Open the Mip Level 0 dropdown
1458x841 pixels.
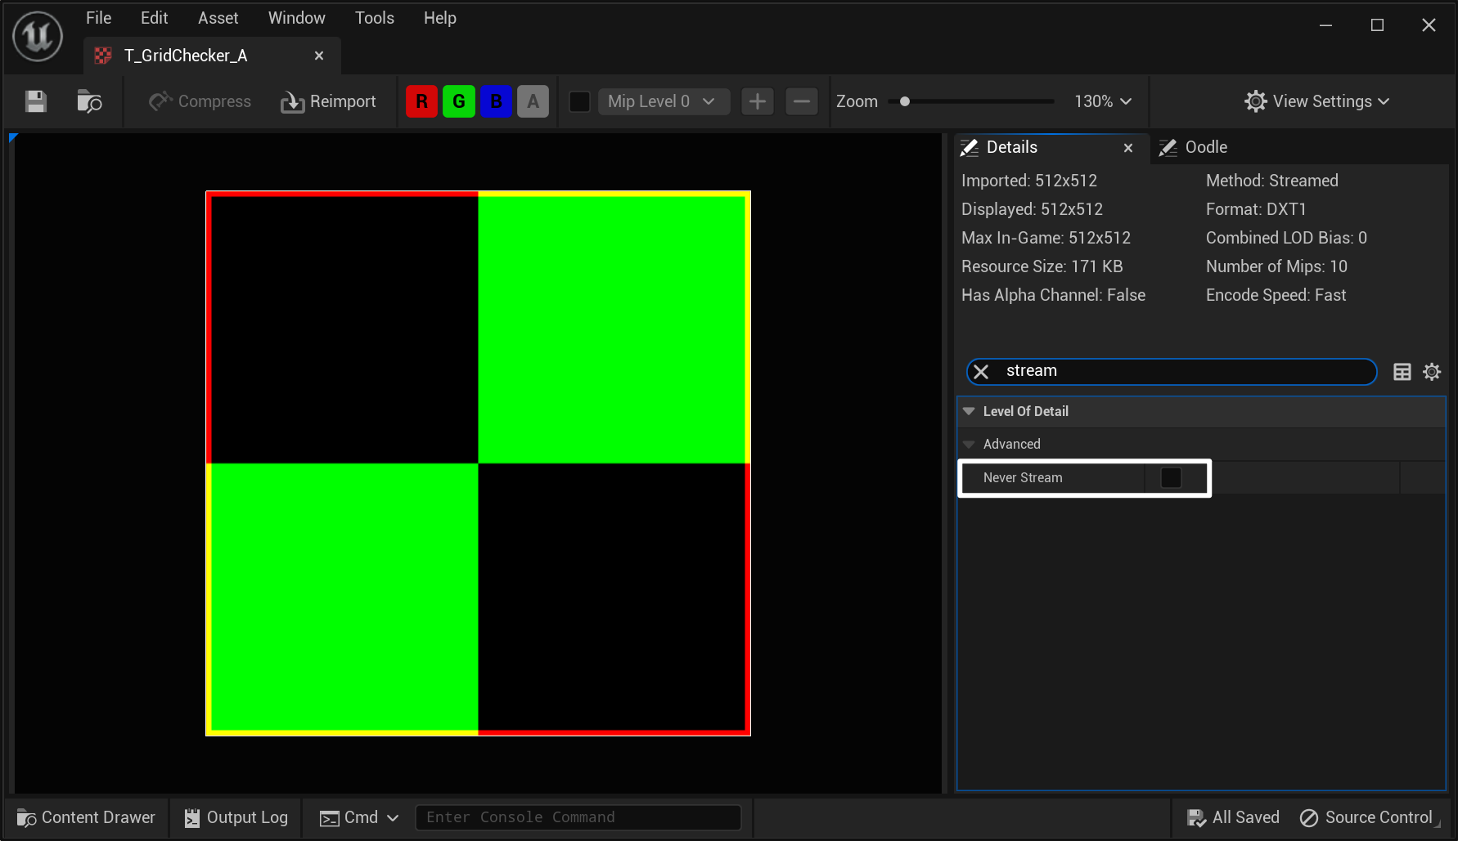[x=663, y=101]
